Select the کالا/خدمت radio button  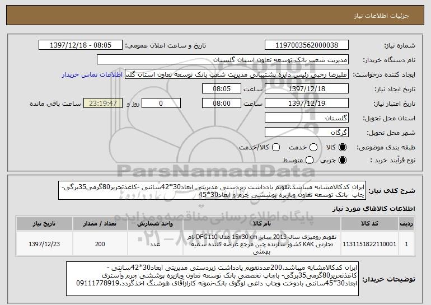pos(276,147)
